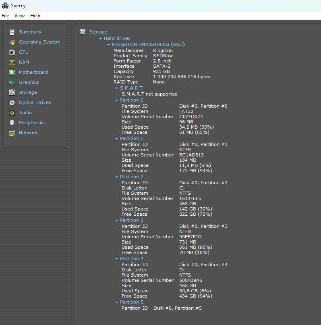
Task: Click the Optical Drives disc icon
Action: point(12,102)
